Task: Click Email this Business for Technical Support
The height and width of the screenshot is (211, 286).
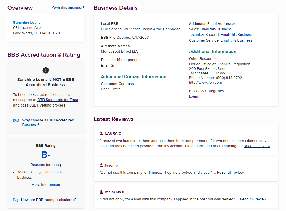Action: pyautogui.click(x=237, y=35)
